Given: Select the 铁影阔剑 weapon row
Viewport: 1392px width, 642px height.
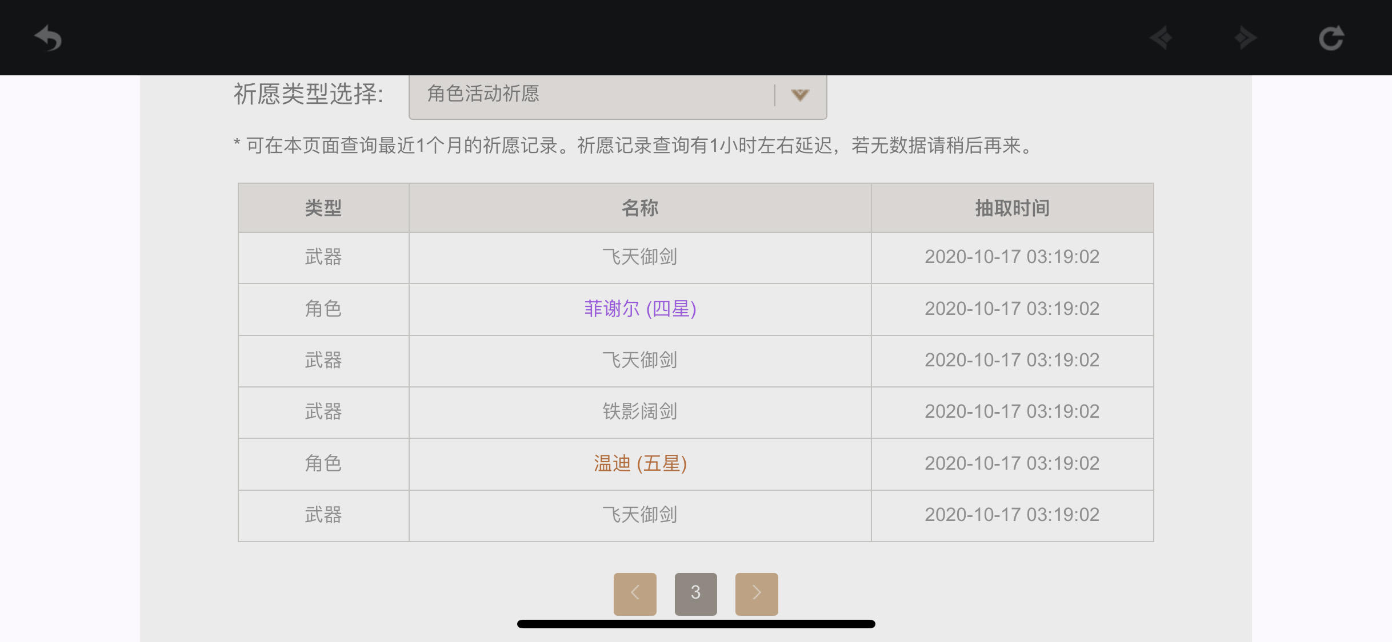Looking at the screenshot, I should click(640, 411).
